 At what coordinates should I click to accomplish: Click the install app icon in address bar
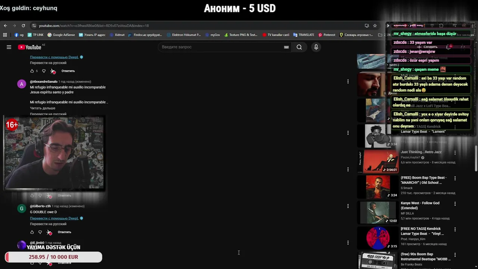point(367,26)
